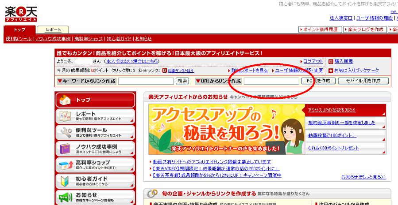Click the PC用を作成 button
Viewport: 398px width, 205px height.
point(318,81)
